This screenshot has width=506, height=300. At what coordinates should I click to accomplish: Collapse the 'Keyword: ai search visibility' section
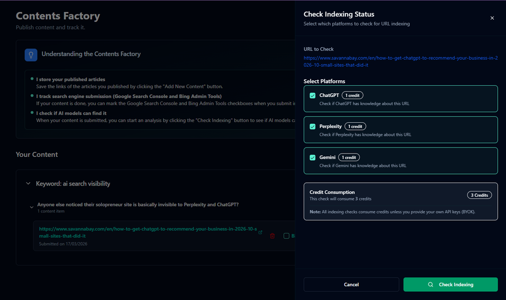pos(28,184)
